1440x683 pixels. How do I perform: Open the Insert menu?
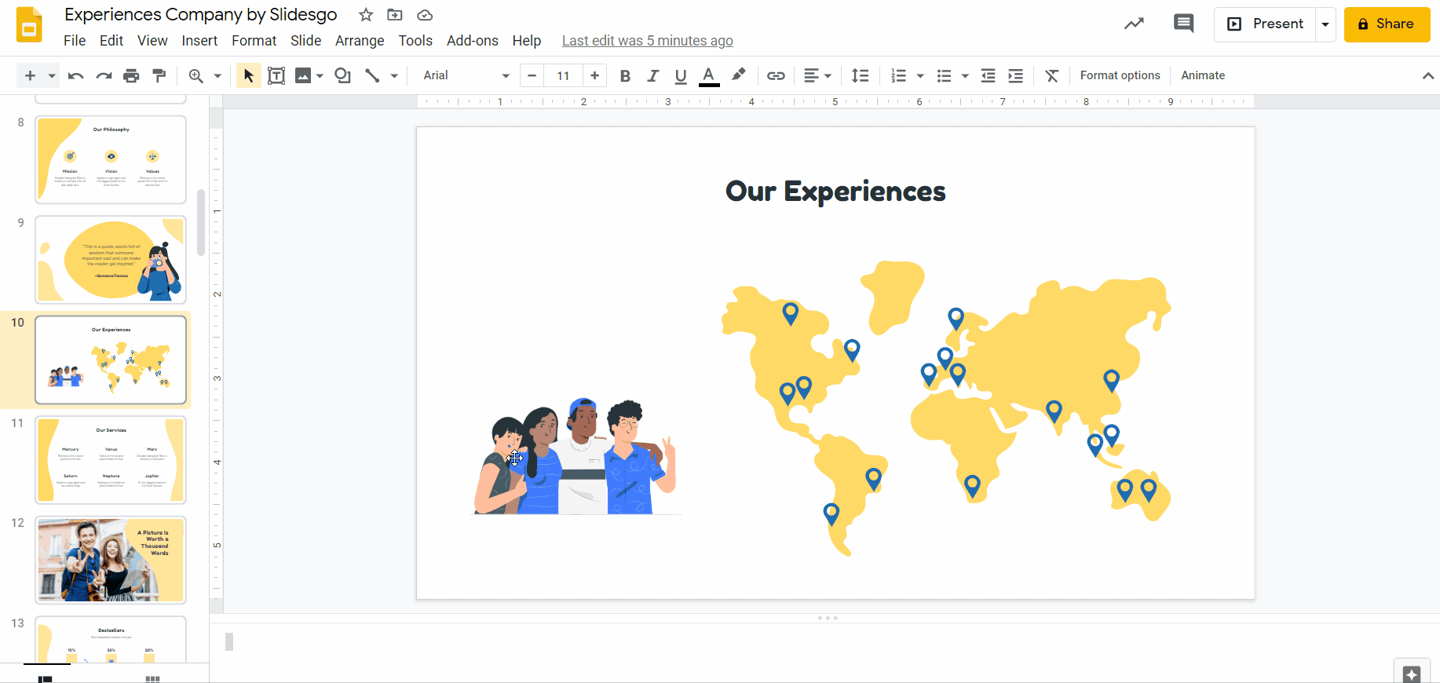199,41
